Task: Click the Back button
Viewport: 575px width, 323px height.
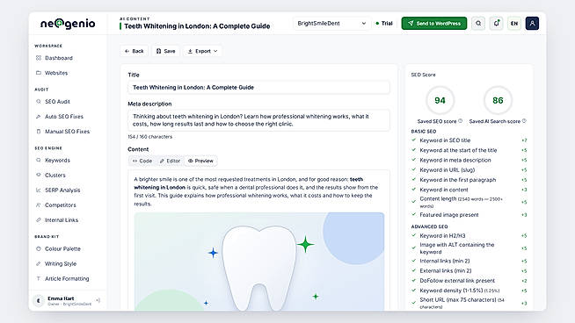Action: [135, 51]
